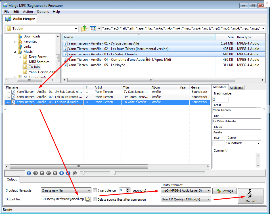This screenshot has width=270, height=214.
Task: Increase silence seconds stepper
Action: [x=127, y=189]
